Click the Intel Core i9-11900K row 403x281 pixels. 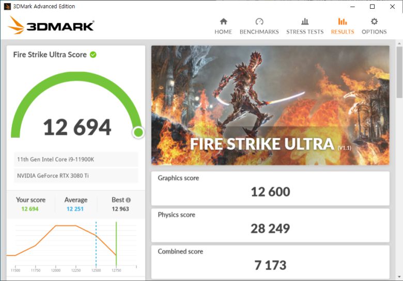tap(76, 159)
